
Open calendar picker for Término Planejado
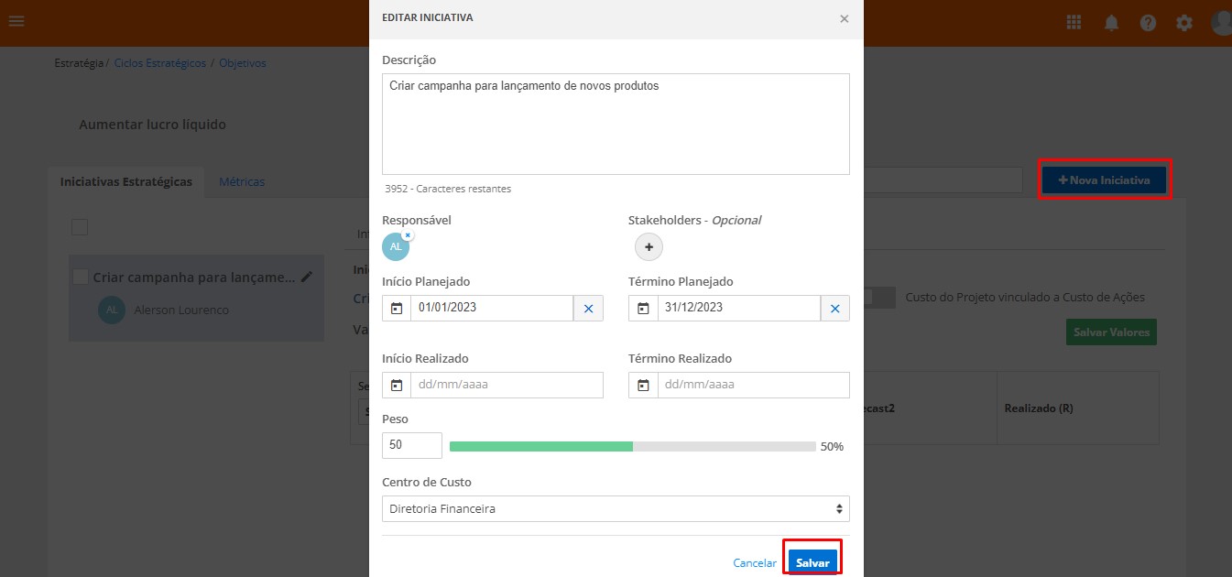point(643,309)
